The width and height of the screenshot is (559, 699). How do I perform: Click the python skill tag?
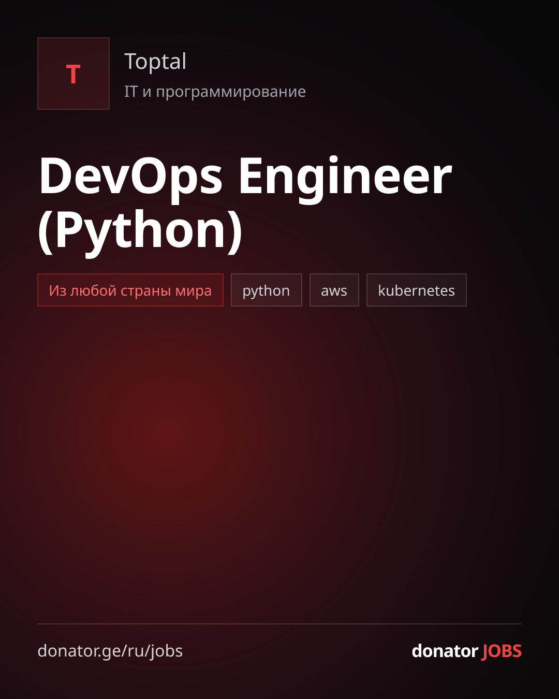[x=267, y=290]
